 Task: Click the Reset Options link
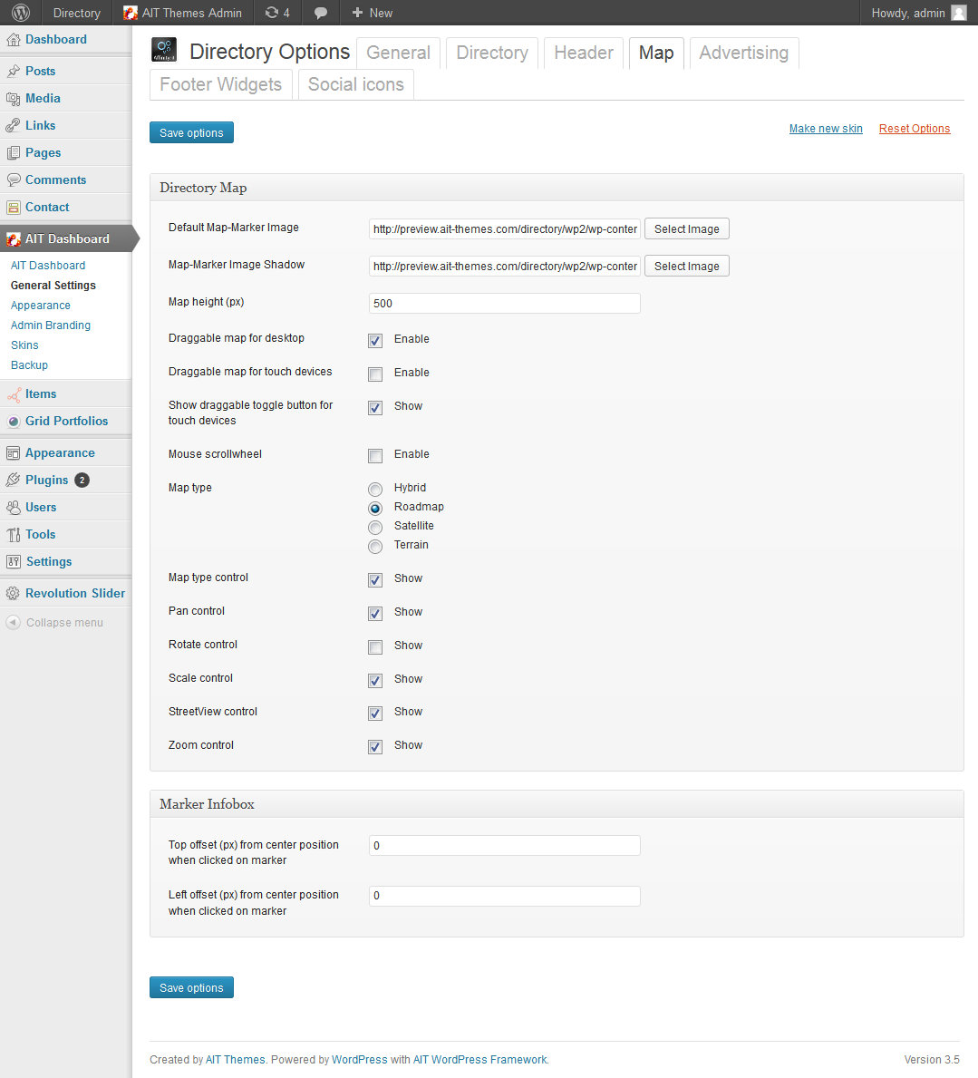(x=914, y=129)
